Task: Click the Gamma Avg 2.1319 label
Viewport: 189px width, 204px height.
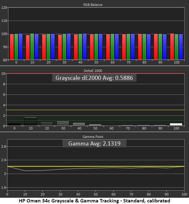Action: point(94,144)
